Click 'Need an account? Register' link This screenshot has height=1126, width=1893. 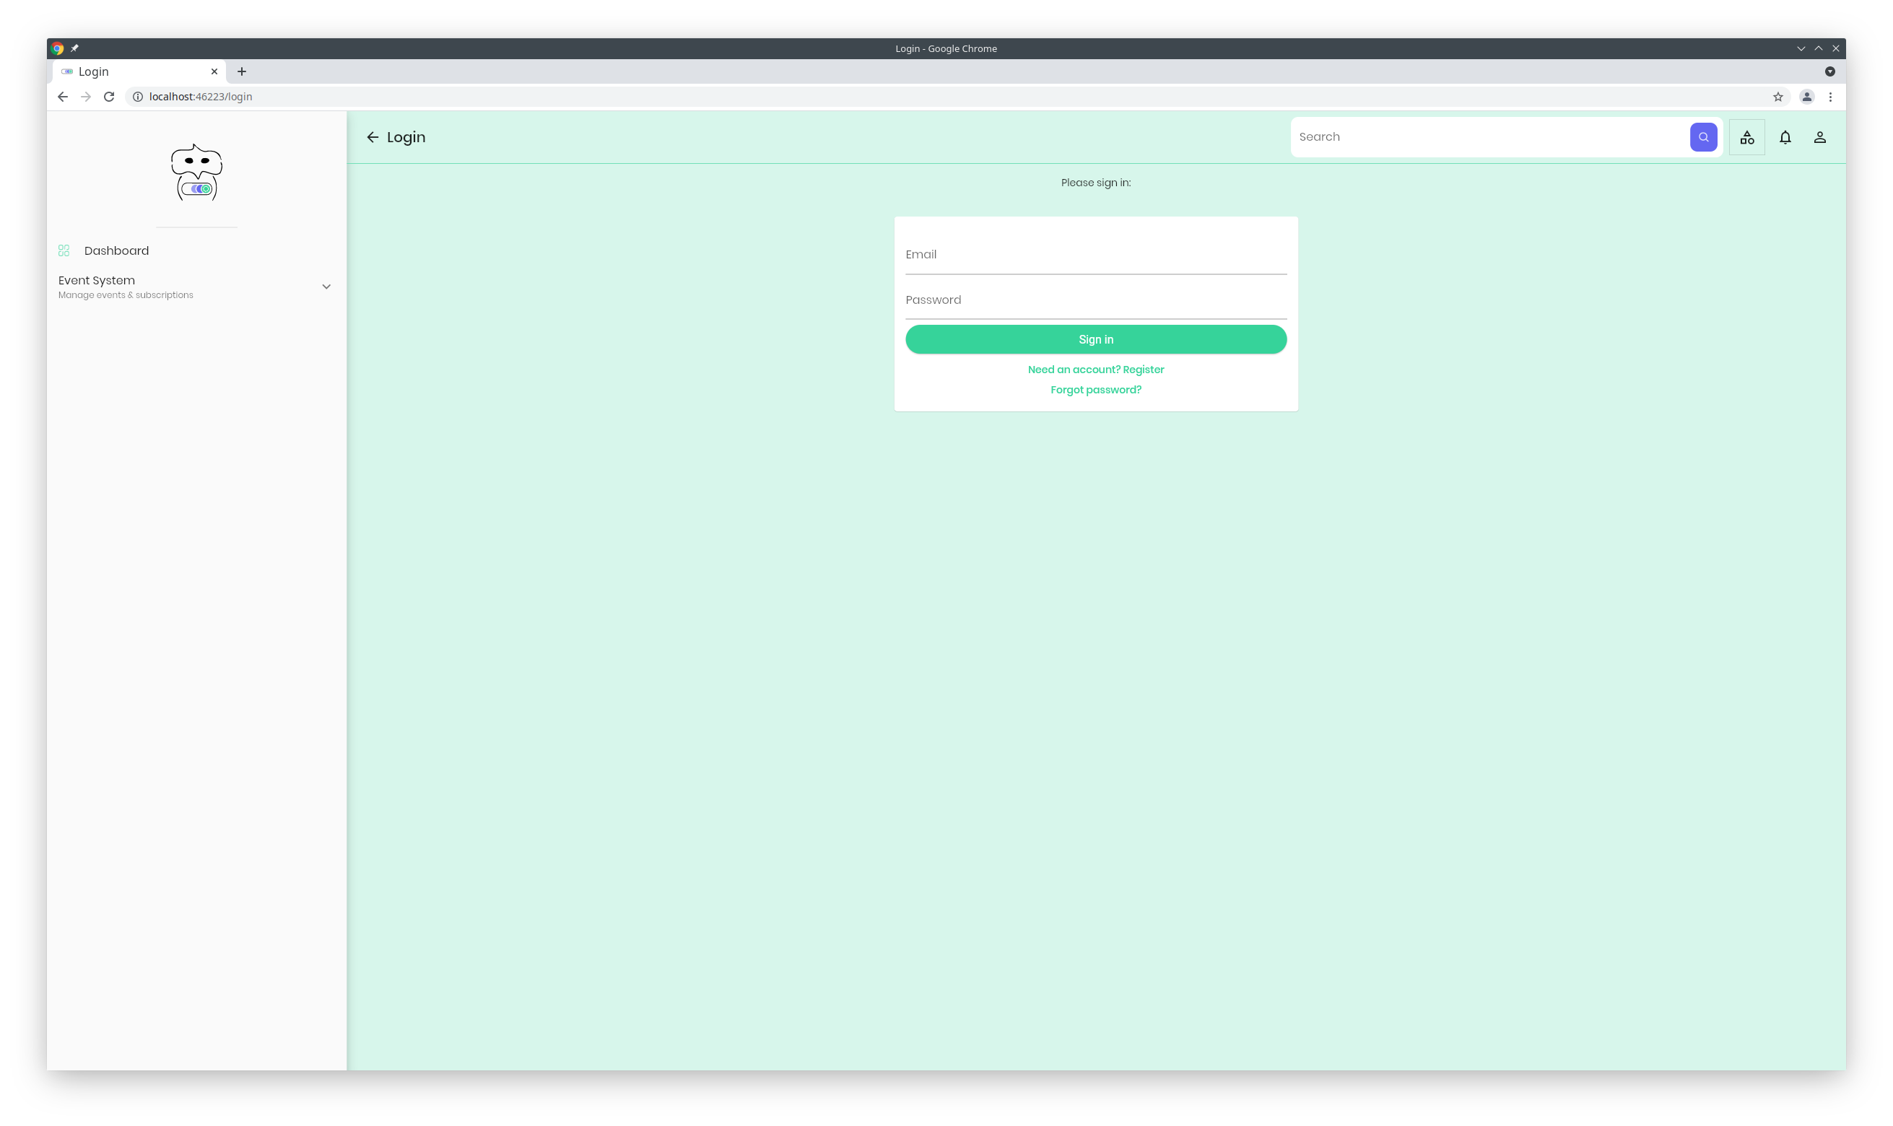1095,369
